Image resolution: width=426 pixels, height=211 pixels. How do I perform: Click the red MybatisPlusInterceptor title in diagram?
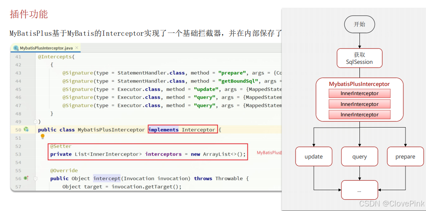pos(359,84)
